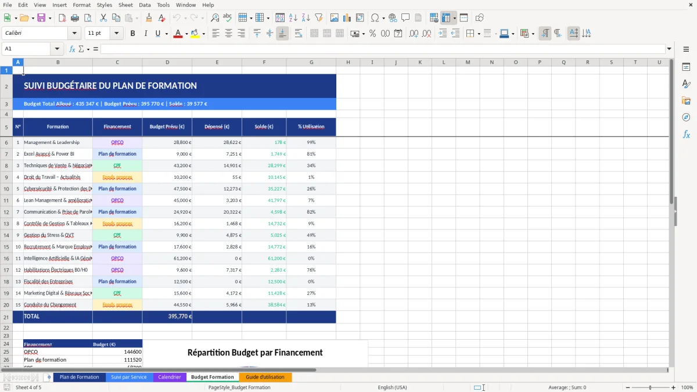Expand the borders style dropdown
The image size is (697, 392).
pos(495,33)
